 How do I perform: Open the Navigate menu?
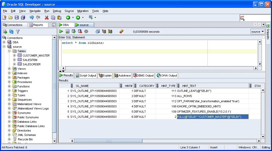click(x=35, y=11)
